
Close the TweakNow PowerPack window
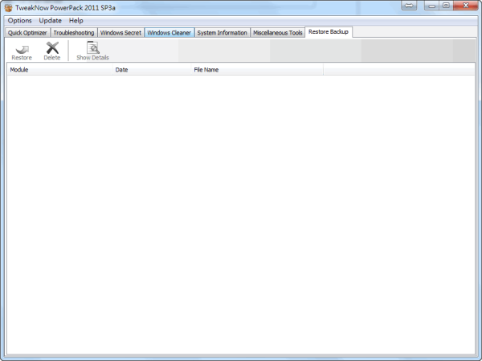[465, 6]
